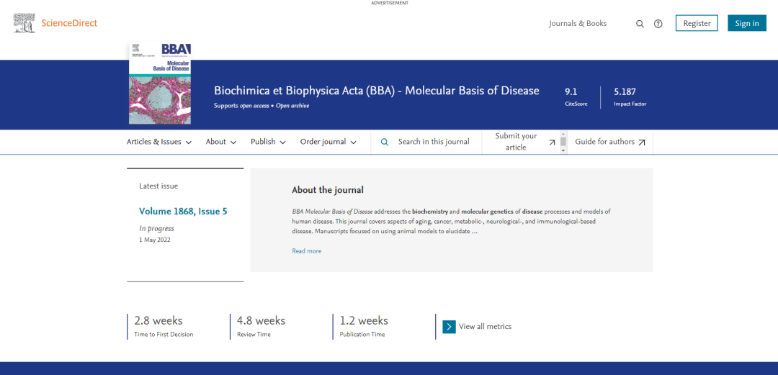Open the search magnifier icon in header

pos(640,24)
